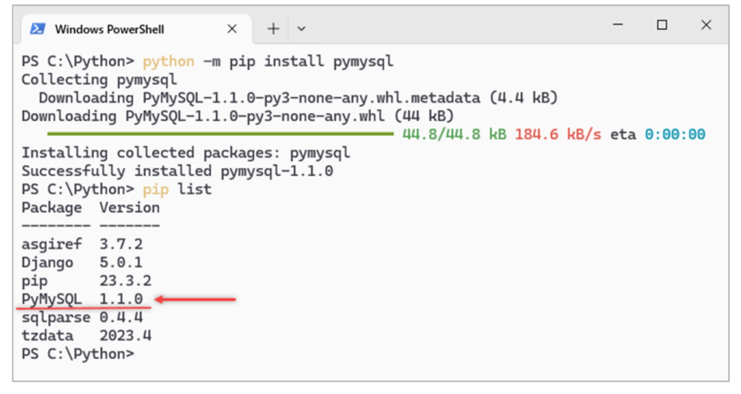Click the red arrow pointing at PyMySQL
The image size is (741, 394).
click(x=196, y=299)
